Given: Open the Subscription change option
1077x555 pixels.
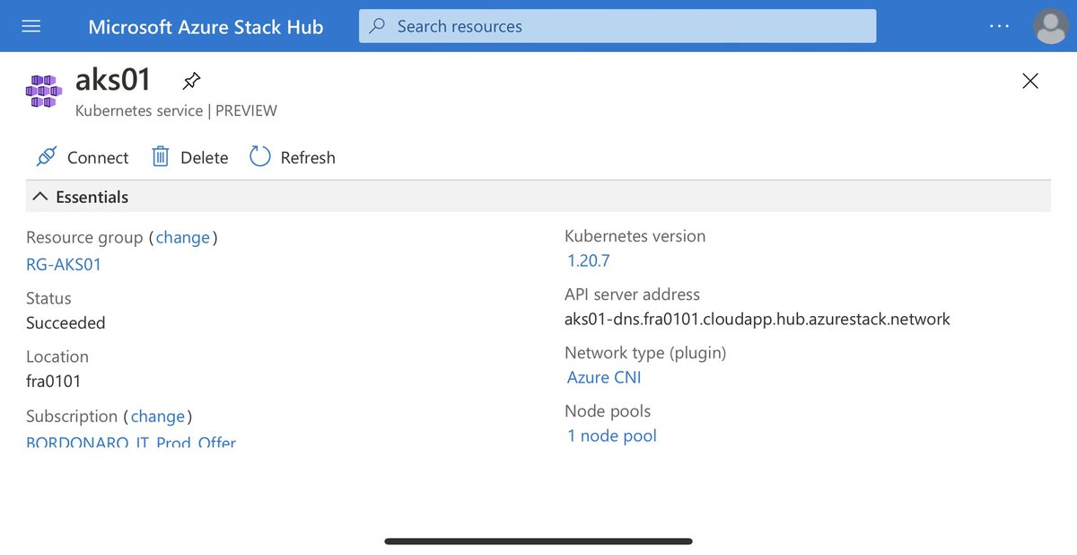Looking at the screenshot, I should 159,416.
